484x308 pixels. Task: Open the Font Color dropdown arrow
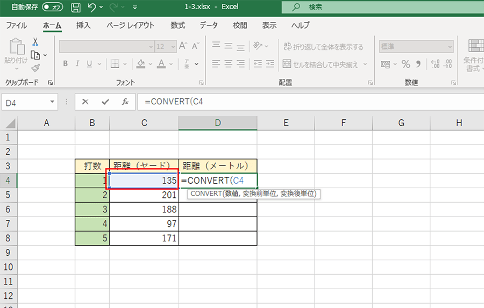click(x=170, y=64)
